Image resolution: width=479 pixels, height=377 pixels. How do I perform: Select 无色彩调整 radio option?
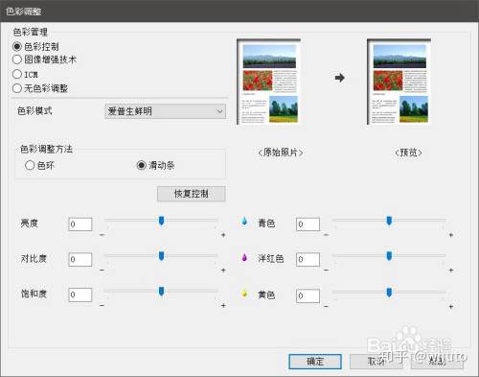17,88
